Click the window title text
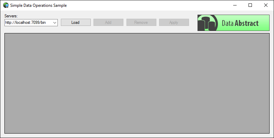This screenshot has width=274, height=138. [38, 5]
